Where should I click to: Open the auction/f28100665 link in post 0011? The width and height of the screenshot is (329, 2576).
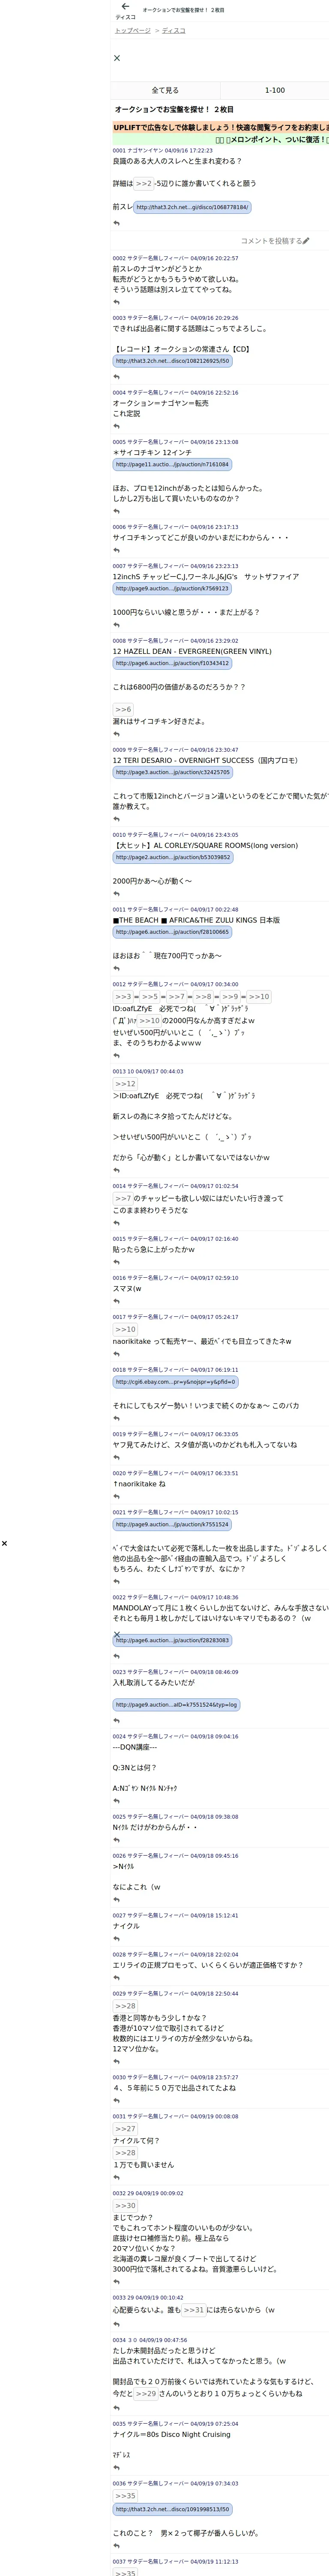(x=173, y=932)
